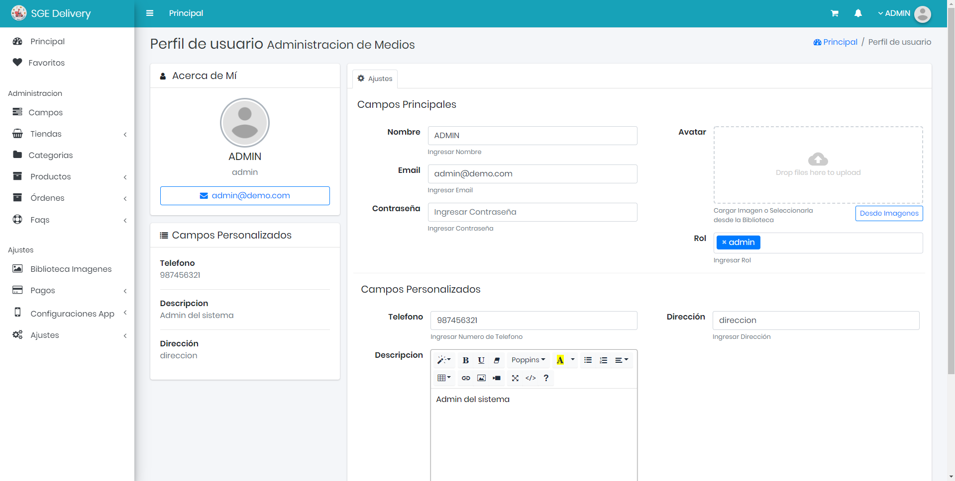Toggle the editor's full screen mode
The height and width of the screenshot is (481, 955).
point(515,378)
